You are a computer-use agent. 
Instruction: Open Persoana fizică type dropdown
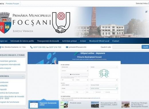[x=75, y=67]
